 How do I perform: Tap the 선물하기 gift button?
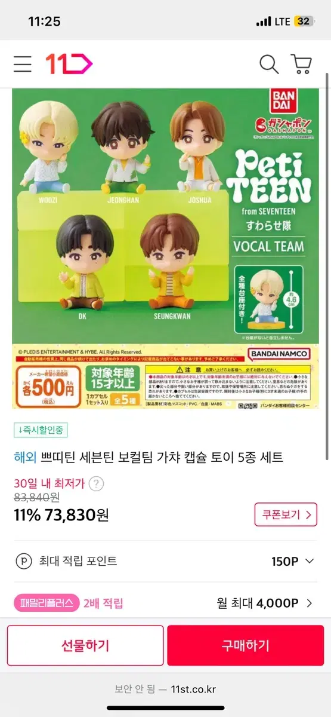pyautogui.click(x=85, y=645)
